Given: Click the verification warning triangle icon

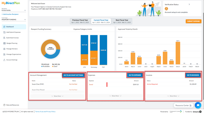Looking at the screenshot, I should [166, 9].
